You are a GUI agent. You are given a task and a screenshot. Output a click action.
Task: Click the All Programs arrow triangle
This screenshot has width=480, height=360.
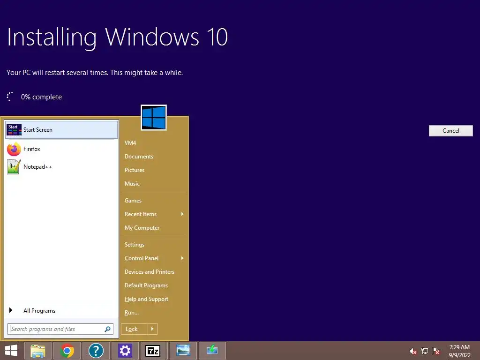tap(11, 310)
